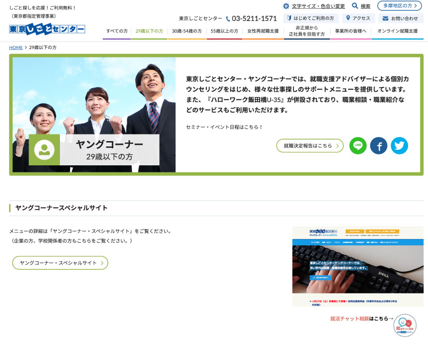Click the arrow on 就職決定報告はこちら
The height and width of the screenshot is (344, 428).
(338, 146)
